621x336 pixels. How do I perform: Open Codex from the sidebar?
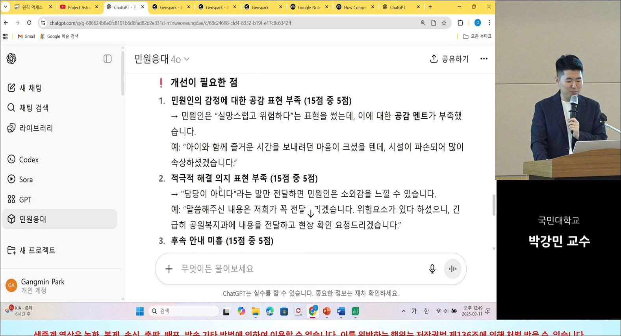point(28,159)
